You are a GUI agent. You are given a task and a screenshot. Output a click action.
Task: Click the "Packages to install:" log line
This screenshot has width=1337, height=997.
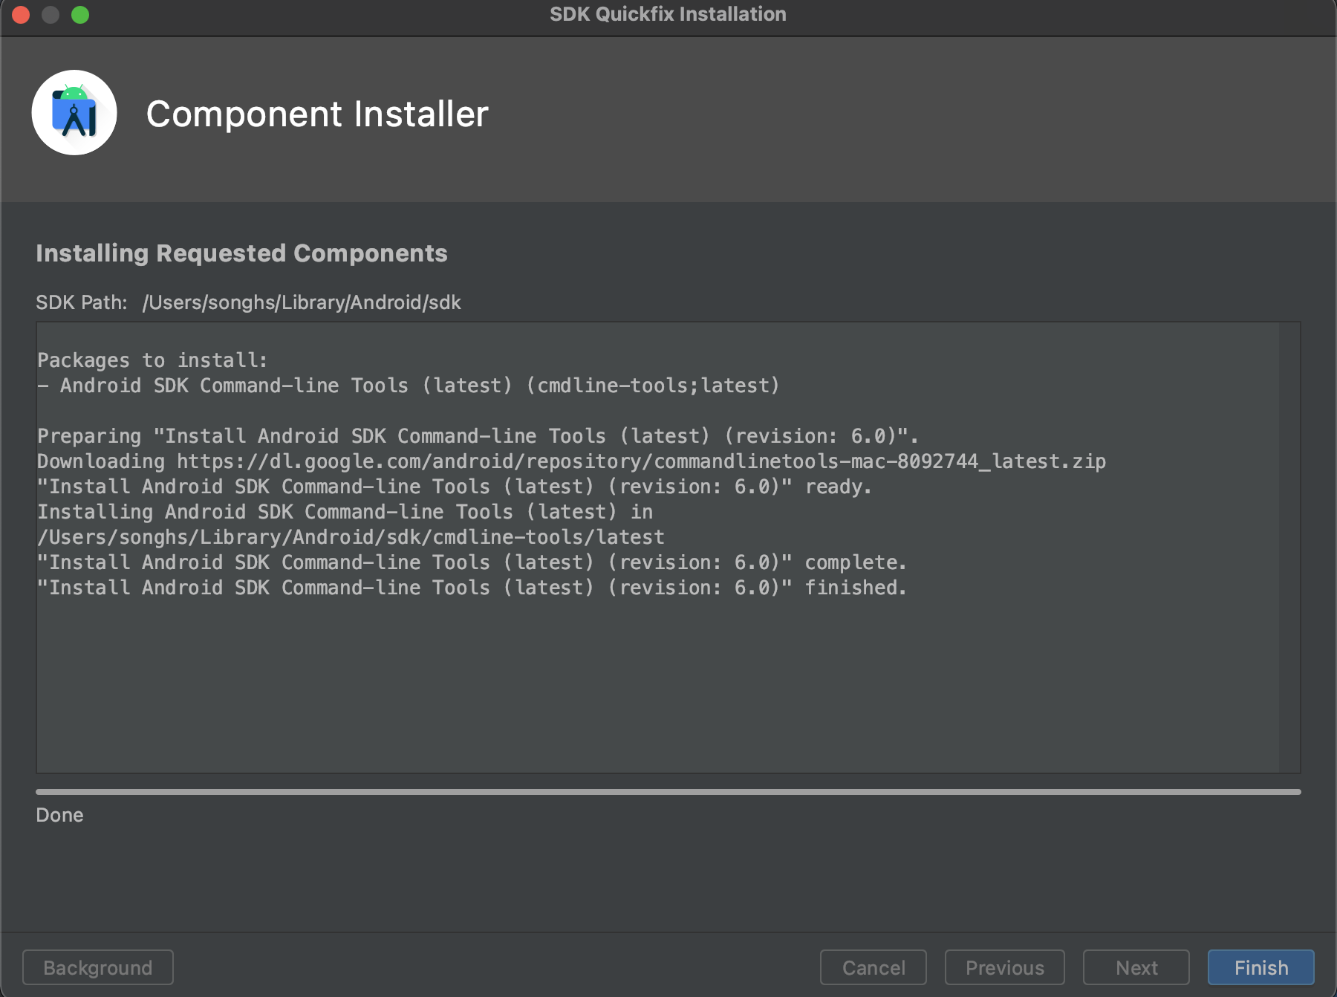pyautogui.click(x=152, y=360)
